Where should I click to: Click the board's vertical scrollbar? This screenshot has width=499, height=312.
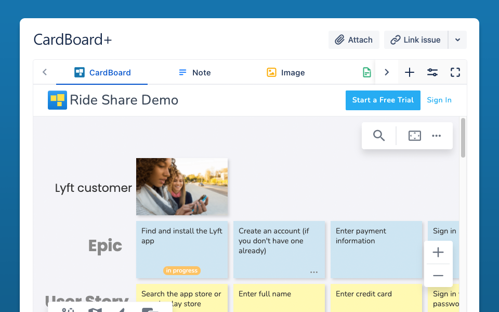(x=463, y=137)
